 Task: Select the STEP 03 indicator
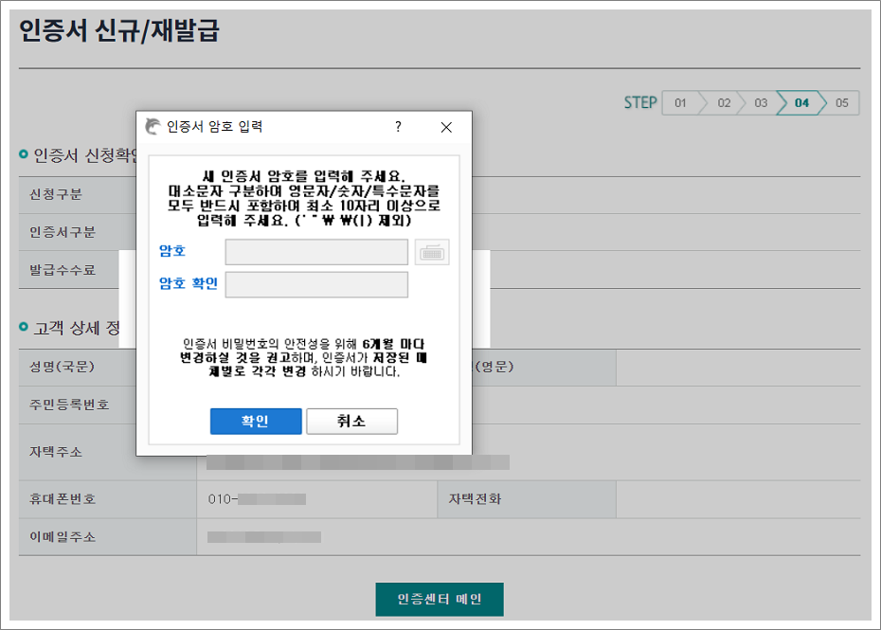click(759, 102)
